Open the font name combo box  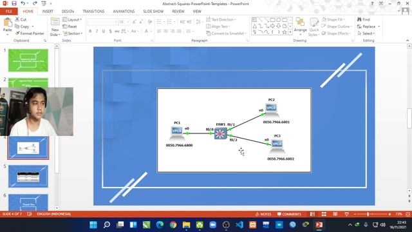pos(102,22)
